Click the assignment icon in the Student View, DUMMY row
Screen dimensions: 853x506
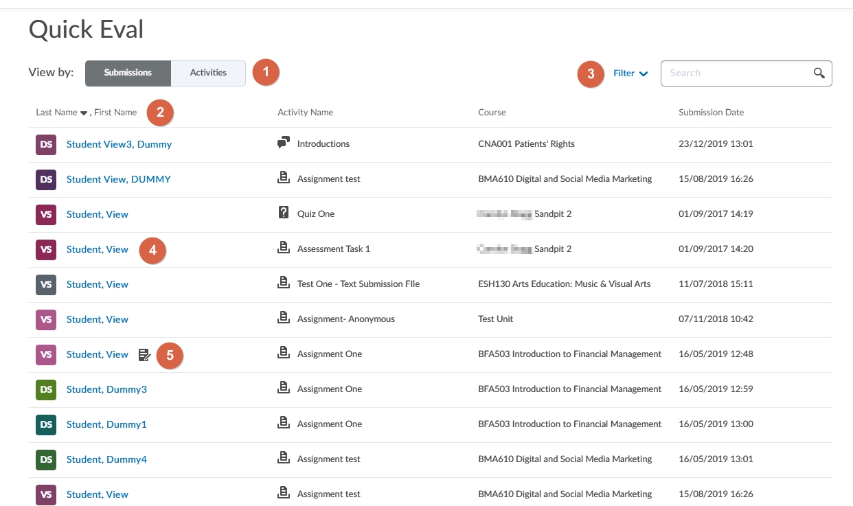click(x=283, y=178)
